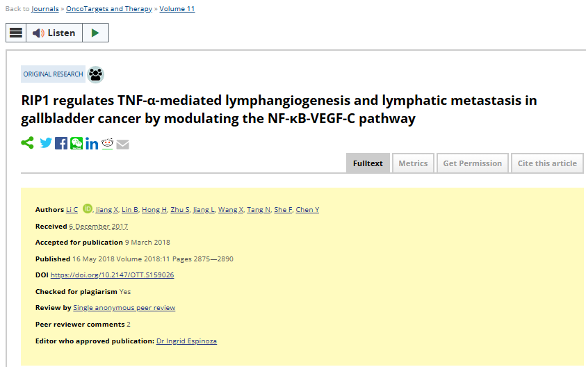
Task: Select the Fulltext tab
Action: pyautogui.click(x=368, y=163)
